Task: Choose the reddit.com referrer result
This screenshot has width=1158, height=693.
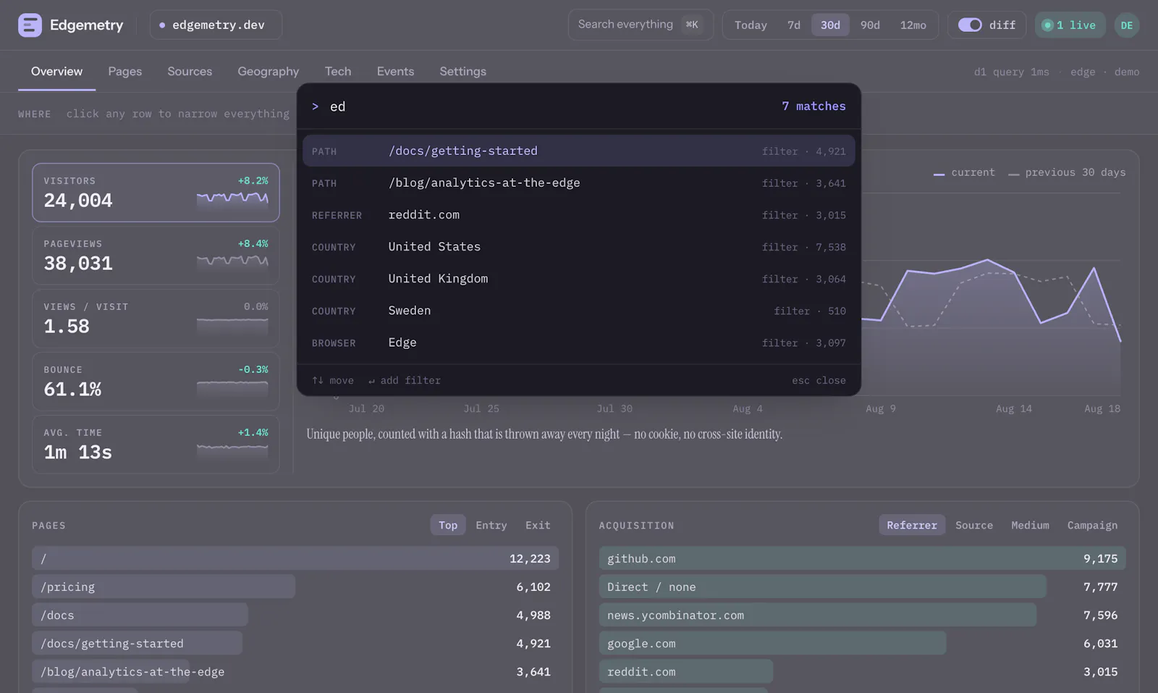Action: click(579, 215)
